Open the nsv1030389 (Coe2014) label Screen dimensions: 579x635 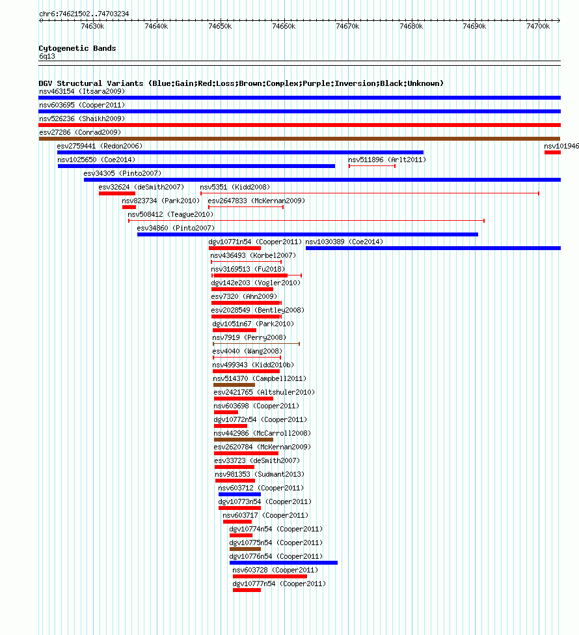tap(344, 242)
